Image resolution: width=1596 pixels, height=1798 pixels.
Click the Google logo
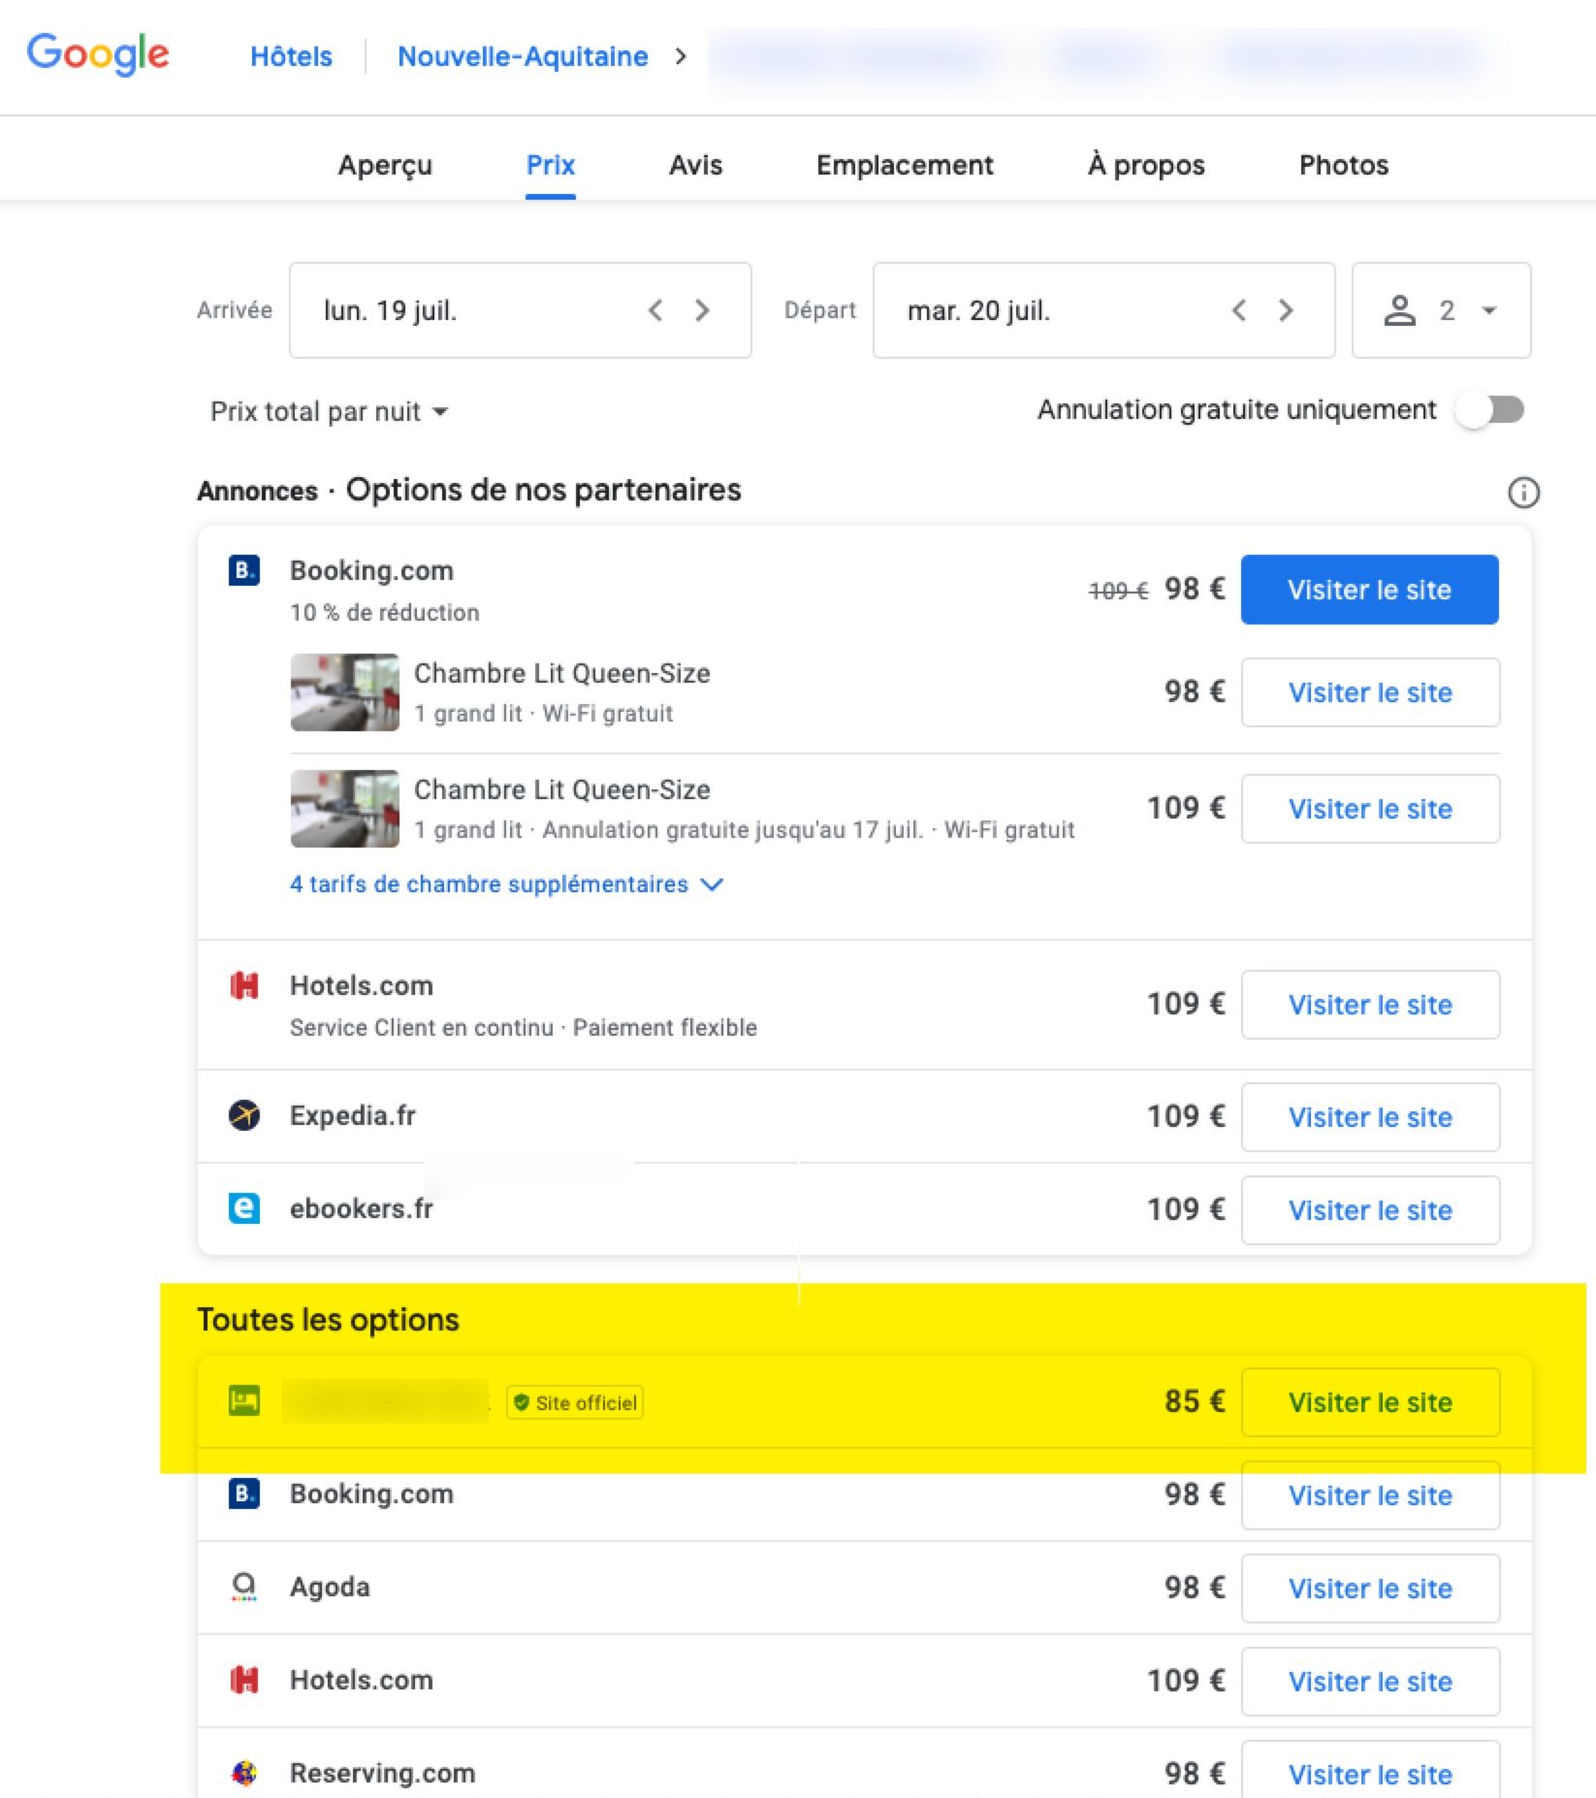(x=98, y=54)
